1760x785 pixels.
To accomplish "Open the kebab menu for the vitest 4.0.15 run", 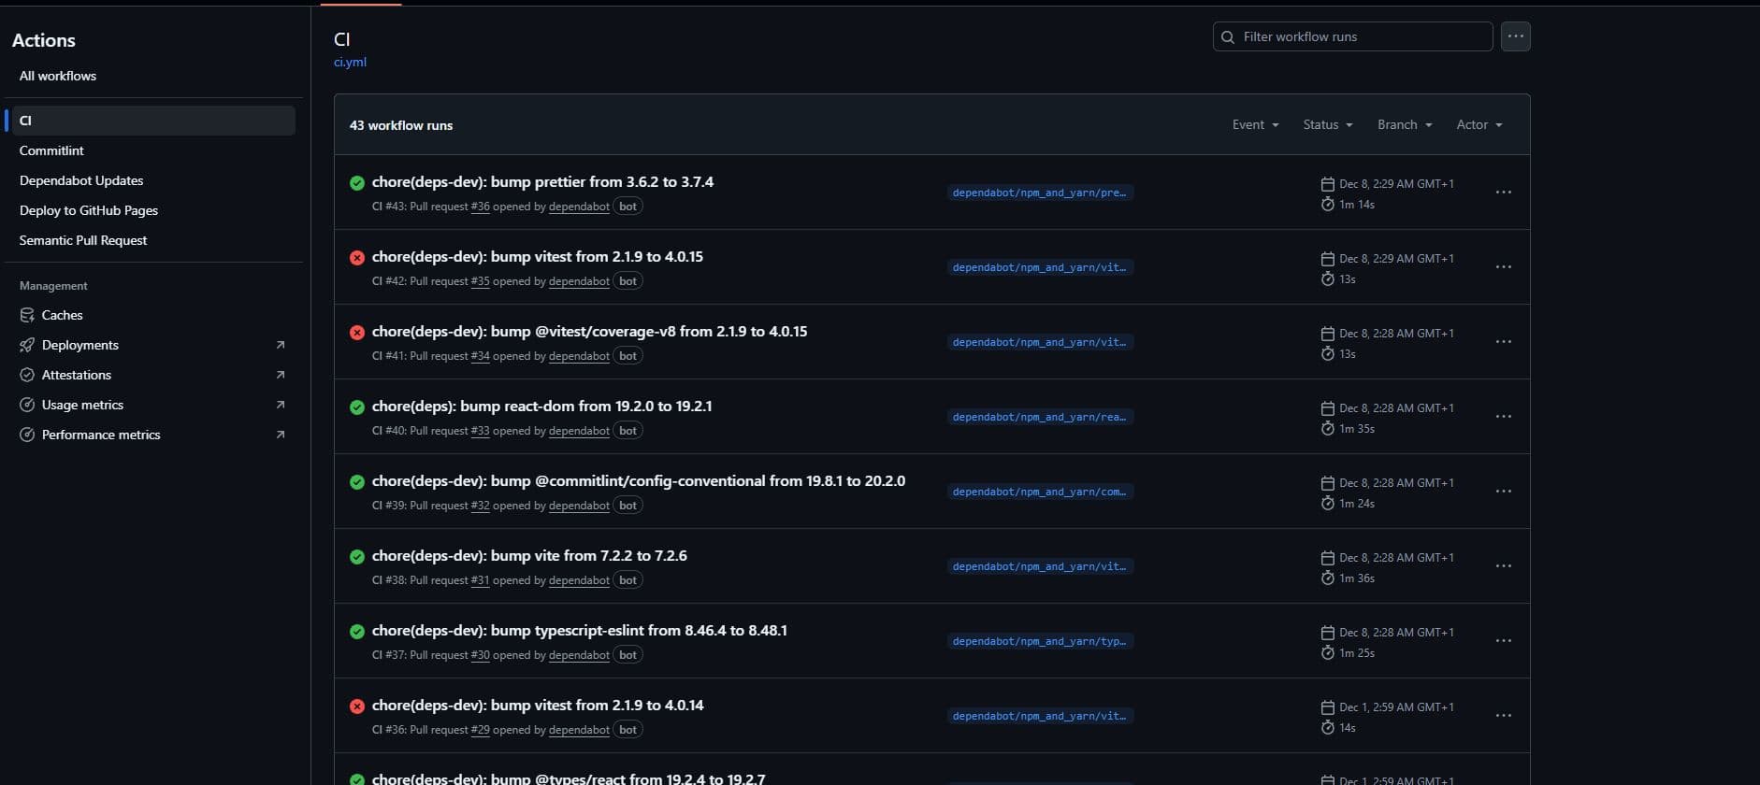I will click(x=1503, y=267).
